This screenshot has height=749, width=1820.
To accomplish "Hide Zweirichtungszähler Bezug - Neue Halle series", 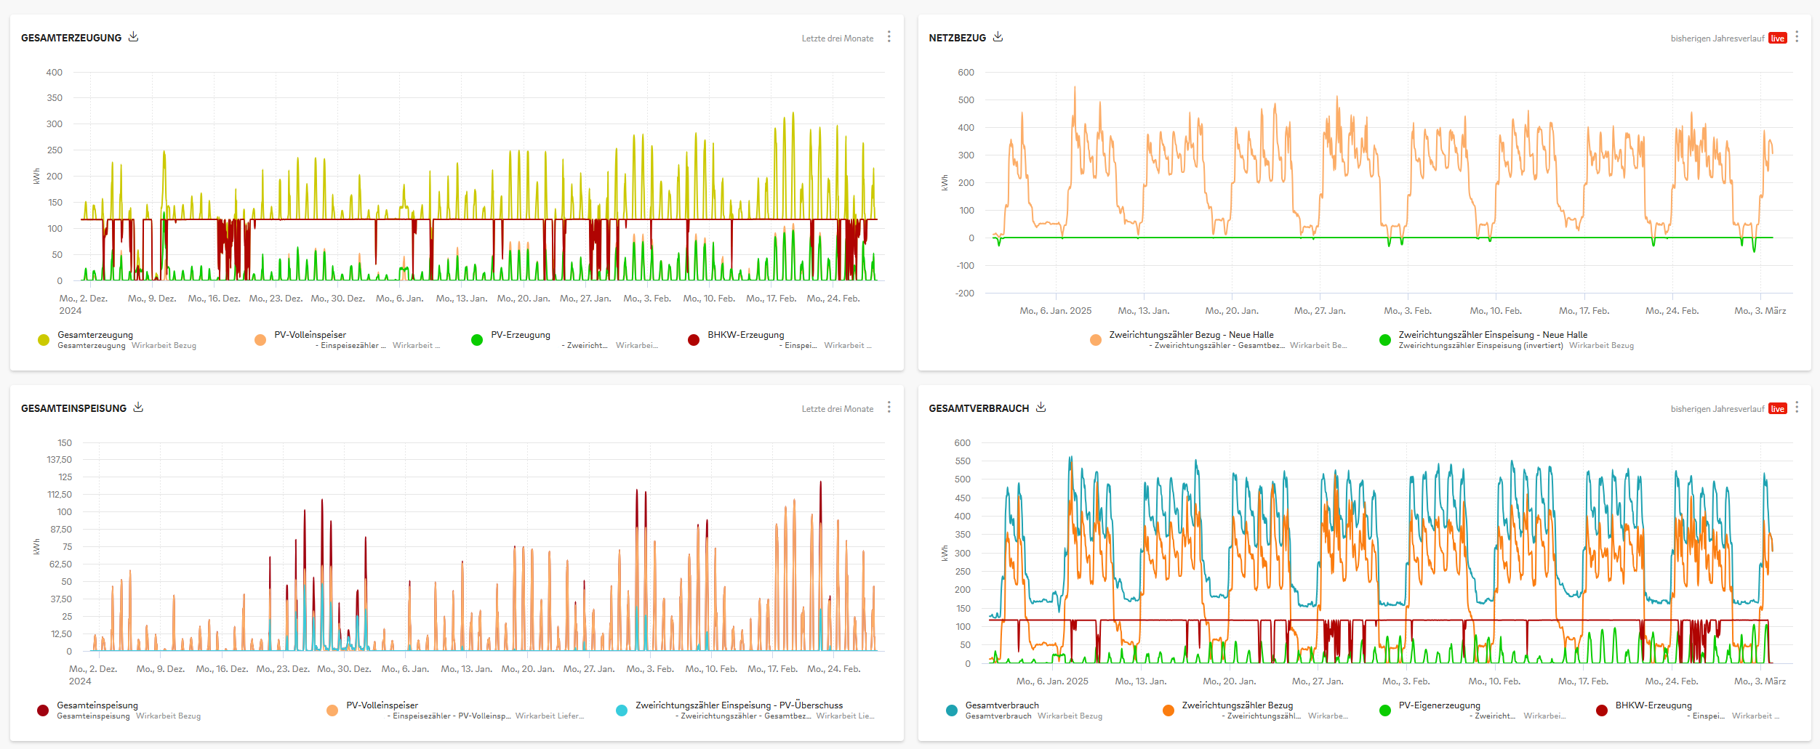I will pos(1191,335).
